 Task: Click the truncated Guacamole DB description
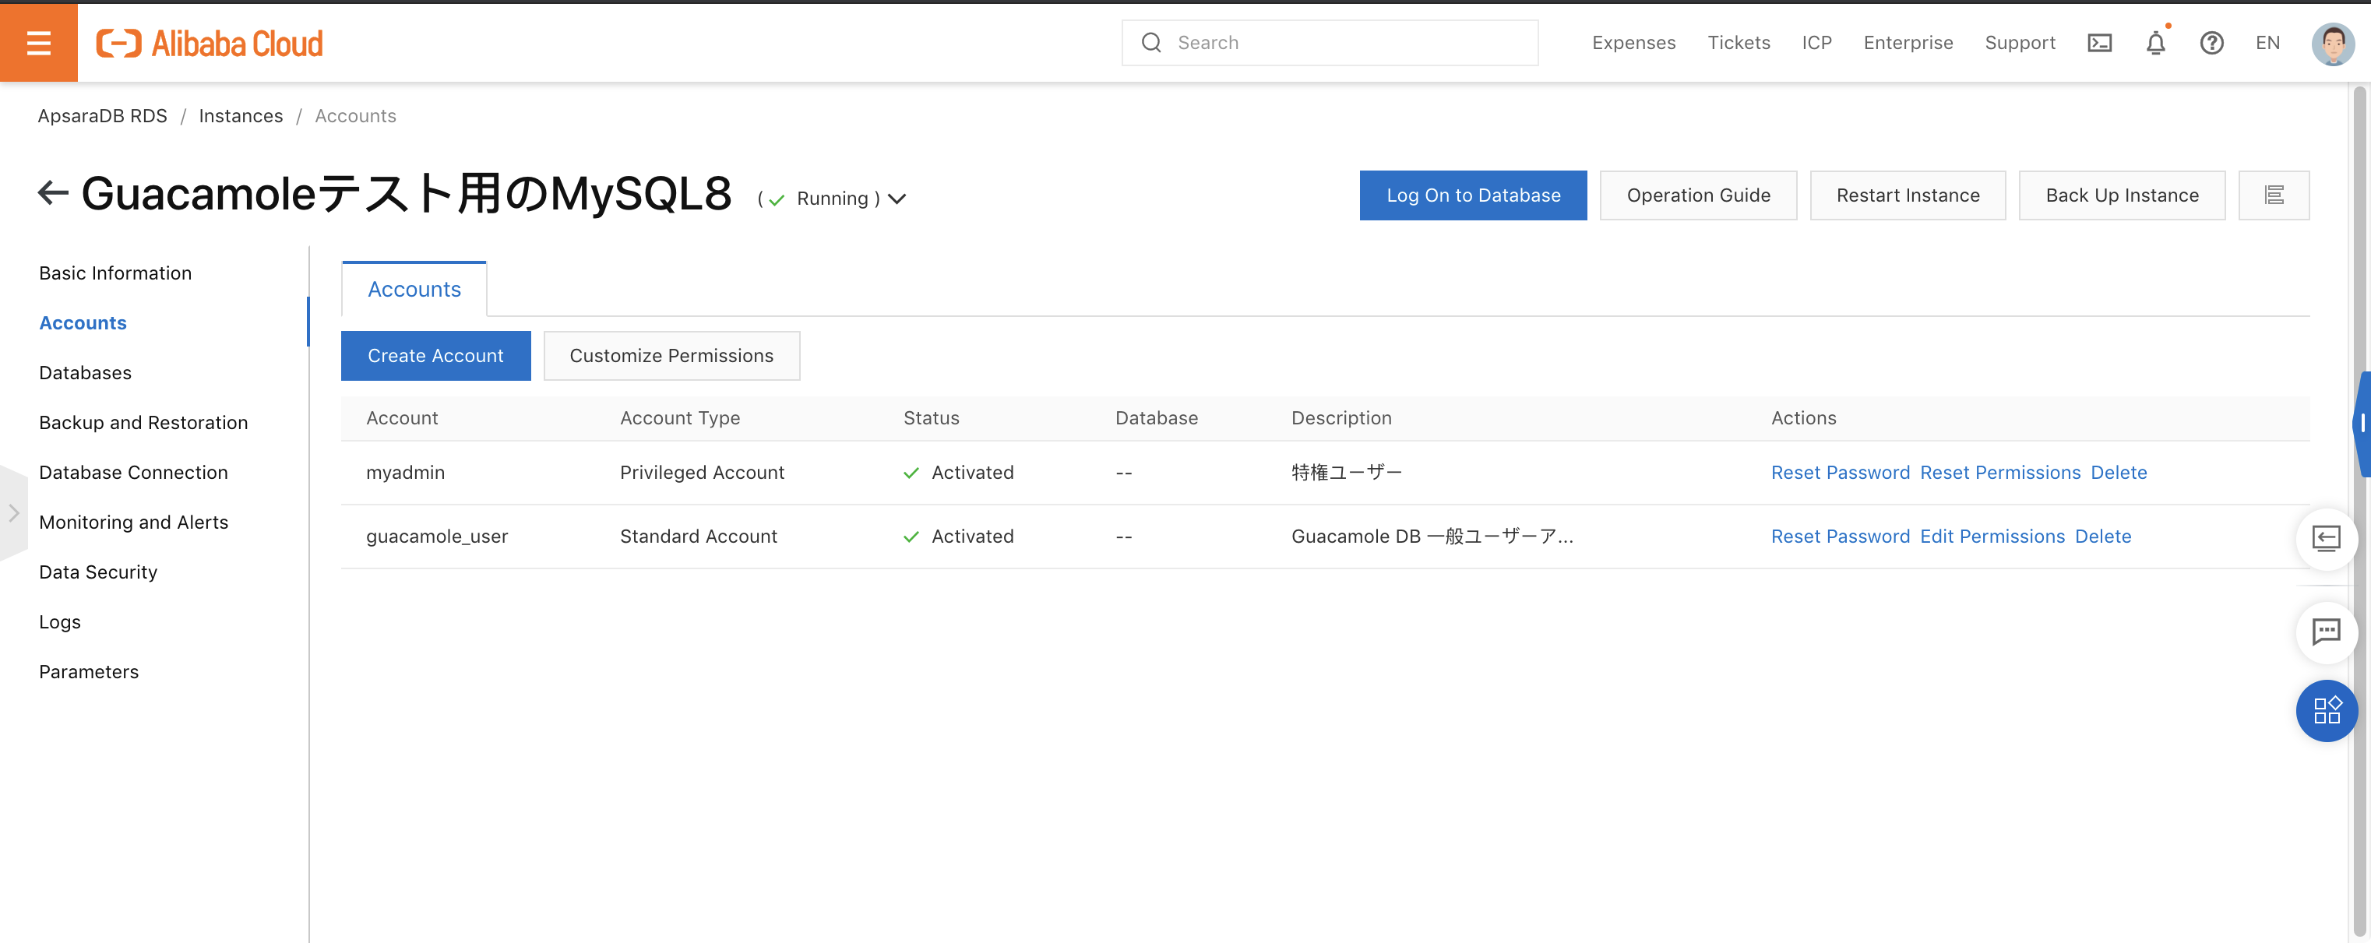pos(1432,537)
